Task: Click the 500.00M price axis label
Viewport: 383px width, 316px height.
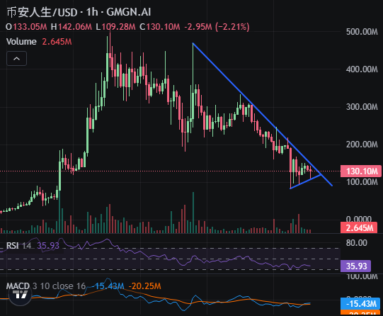Action: 362,32
